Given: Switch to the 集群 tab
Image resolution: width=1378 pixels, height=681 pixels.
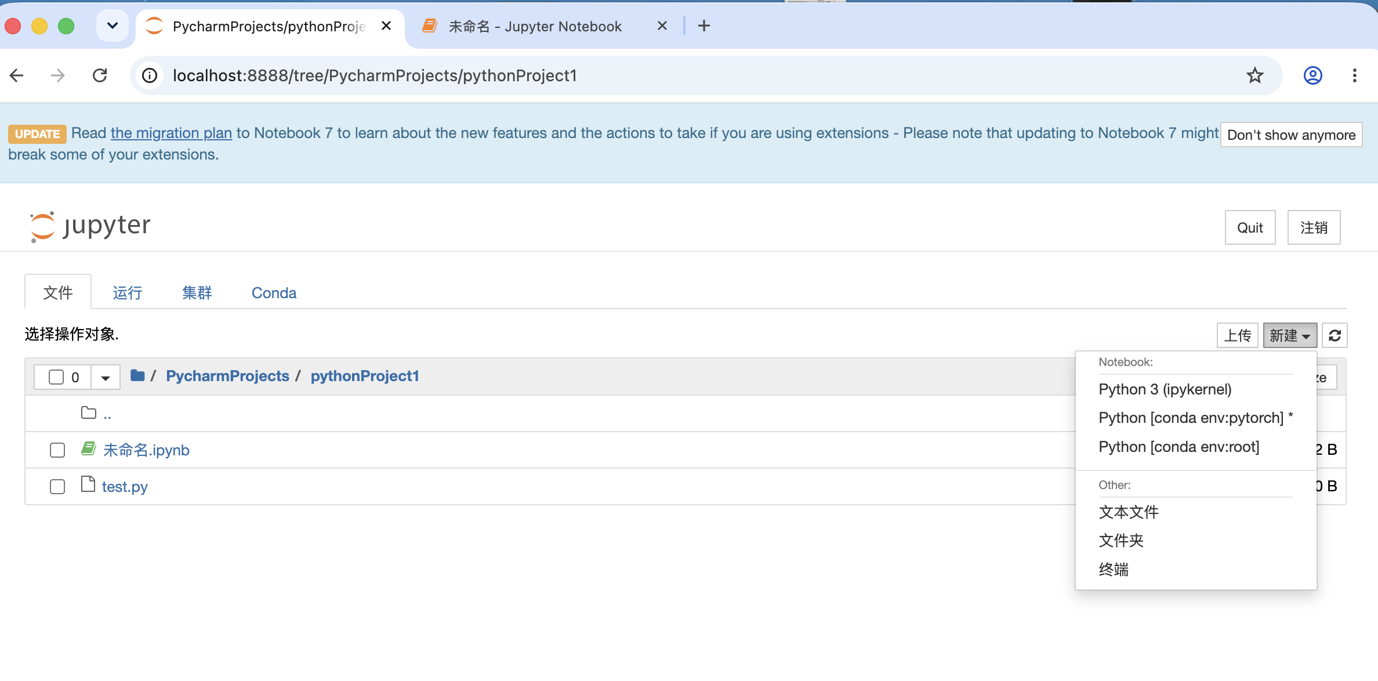Looking at the screenshot, I should click(x=197, y=292).
